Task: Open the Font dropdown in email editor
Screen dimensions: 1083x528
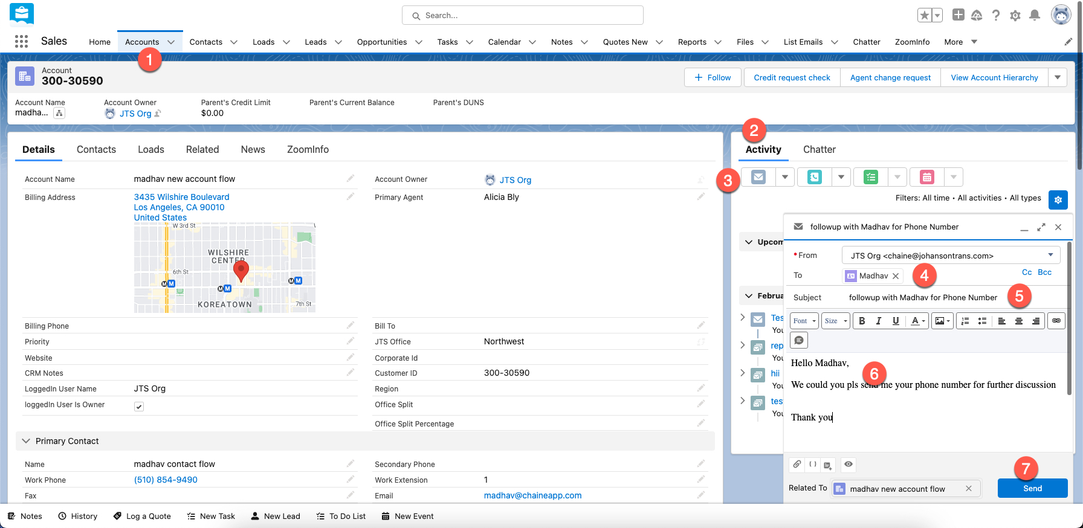Action: [805, 321]
